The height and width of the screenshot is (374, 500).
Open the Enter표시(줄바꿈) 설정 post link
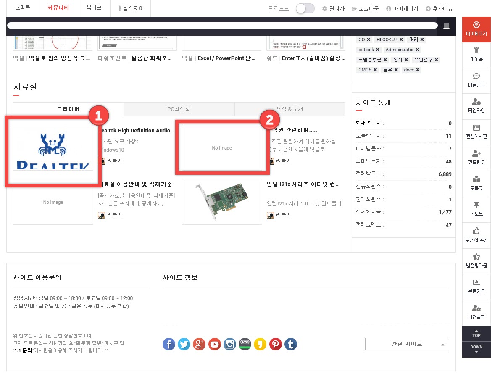(x=314, y=58)
